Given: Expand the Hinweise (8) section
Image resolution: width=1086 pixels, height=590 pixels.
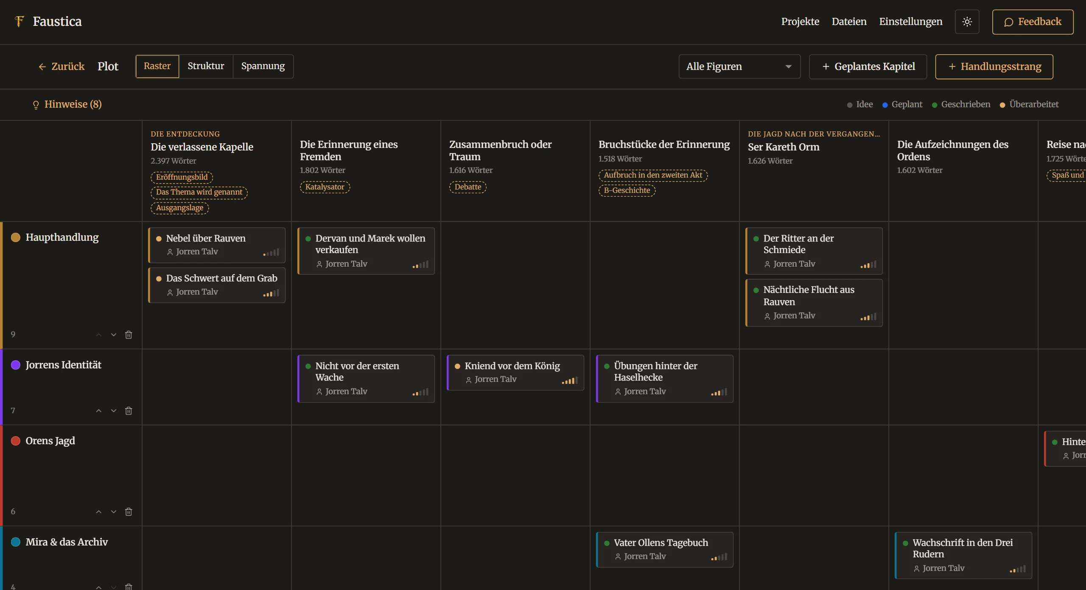Looking at the screenshot, I should tap(67, 104).
